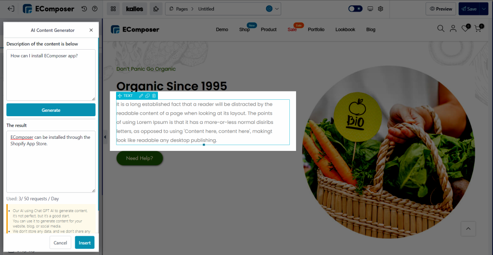Open the Save options dropdown arrow
The width and height of the screenshot is (493, 255).
[x=483, y=9]
